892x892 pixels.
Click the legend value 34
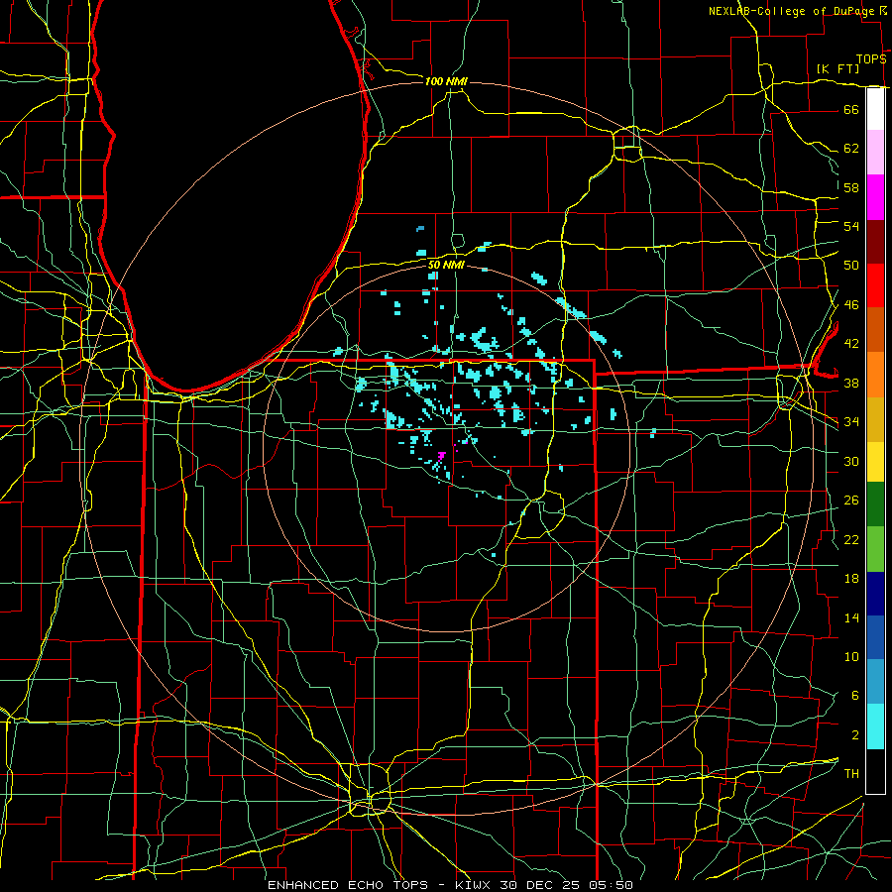851,421
